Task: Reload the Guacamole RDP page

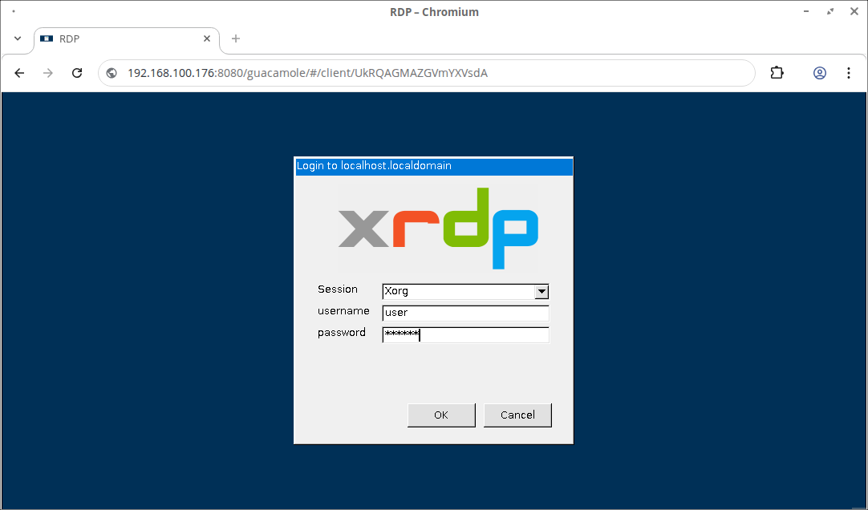Action: click(77, 73)
